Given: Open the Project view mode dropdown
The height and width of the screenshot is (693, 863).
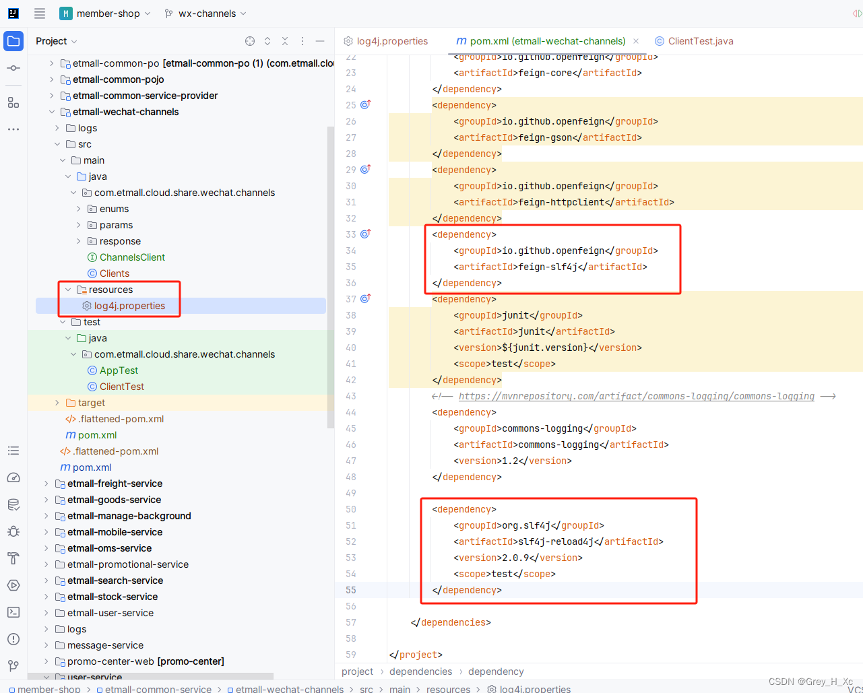Looking at the screenshot, I should click(57, 41).
